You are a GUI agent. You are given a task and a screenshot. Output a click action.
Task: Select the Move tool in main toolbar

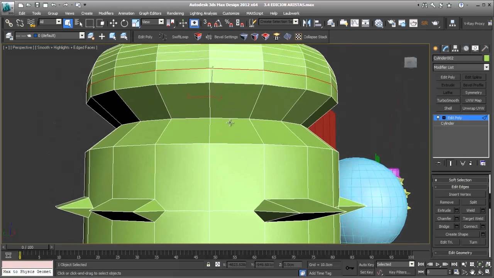(113, 23)
